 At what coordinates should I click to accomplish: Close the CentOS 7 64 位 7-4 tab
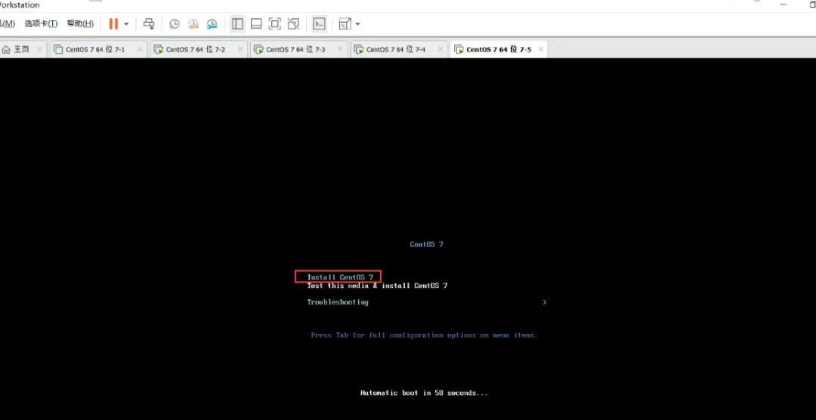click(x=440, y=49)
